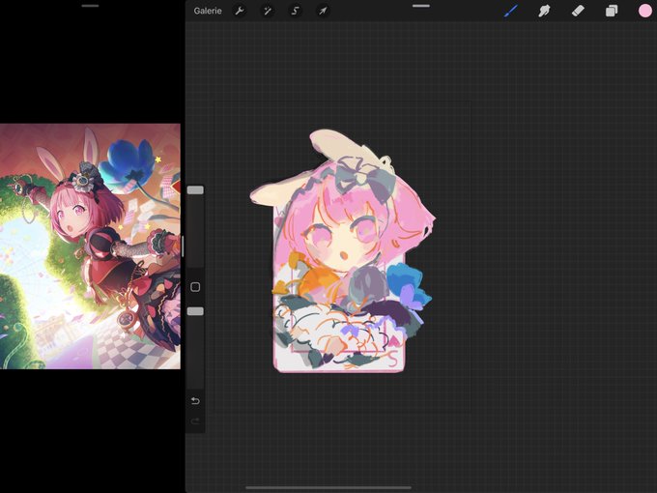
Task: Open the Layers panel
Action: 612,11
